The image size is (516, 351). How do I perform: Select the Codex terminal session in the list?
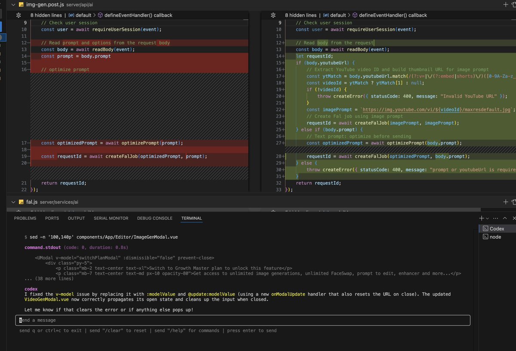coord(494,229)
